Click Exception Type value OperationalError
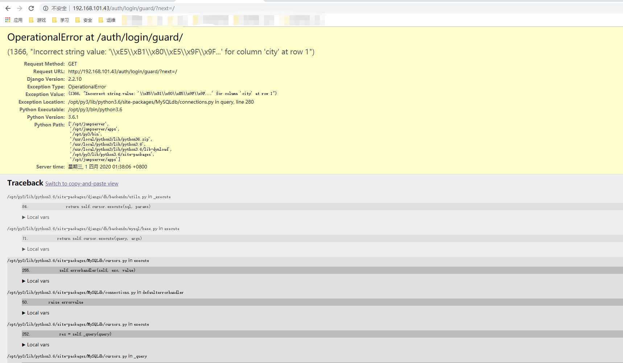This screenshot has height=363, width=623. tap(87, 87)
